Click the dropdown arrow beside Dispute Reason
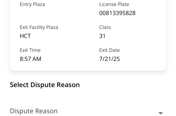 (160, 113)
